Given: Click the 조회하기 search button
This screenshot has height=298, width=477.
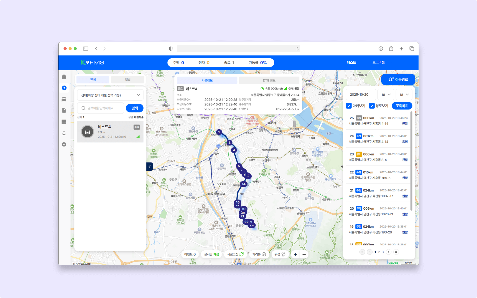Looking at the screenshot, I should pos(402,106).
